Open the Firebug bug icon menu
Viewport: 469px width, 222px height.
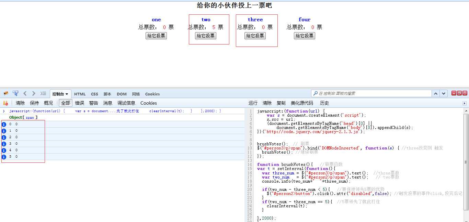pos(6,93)
